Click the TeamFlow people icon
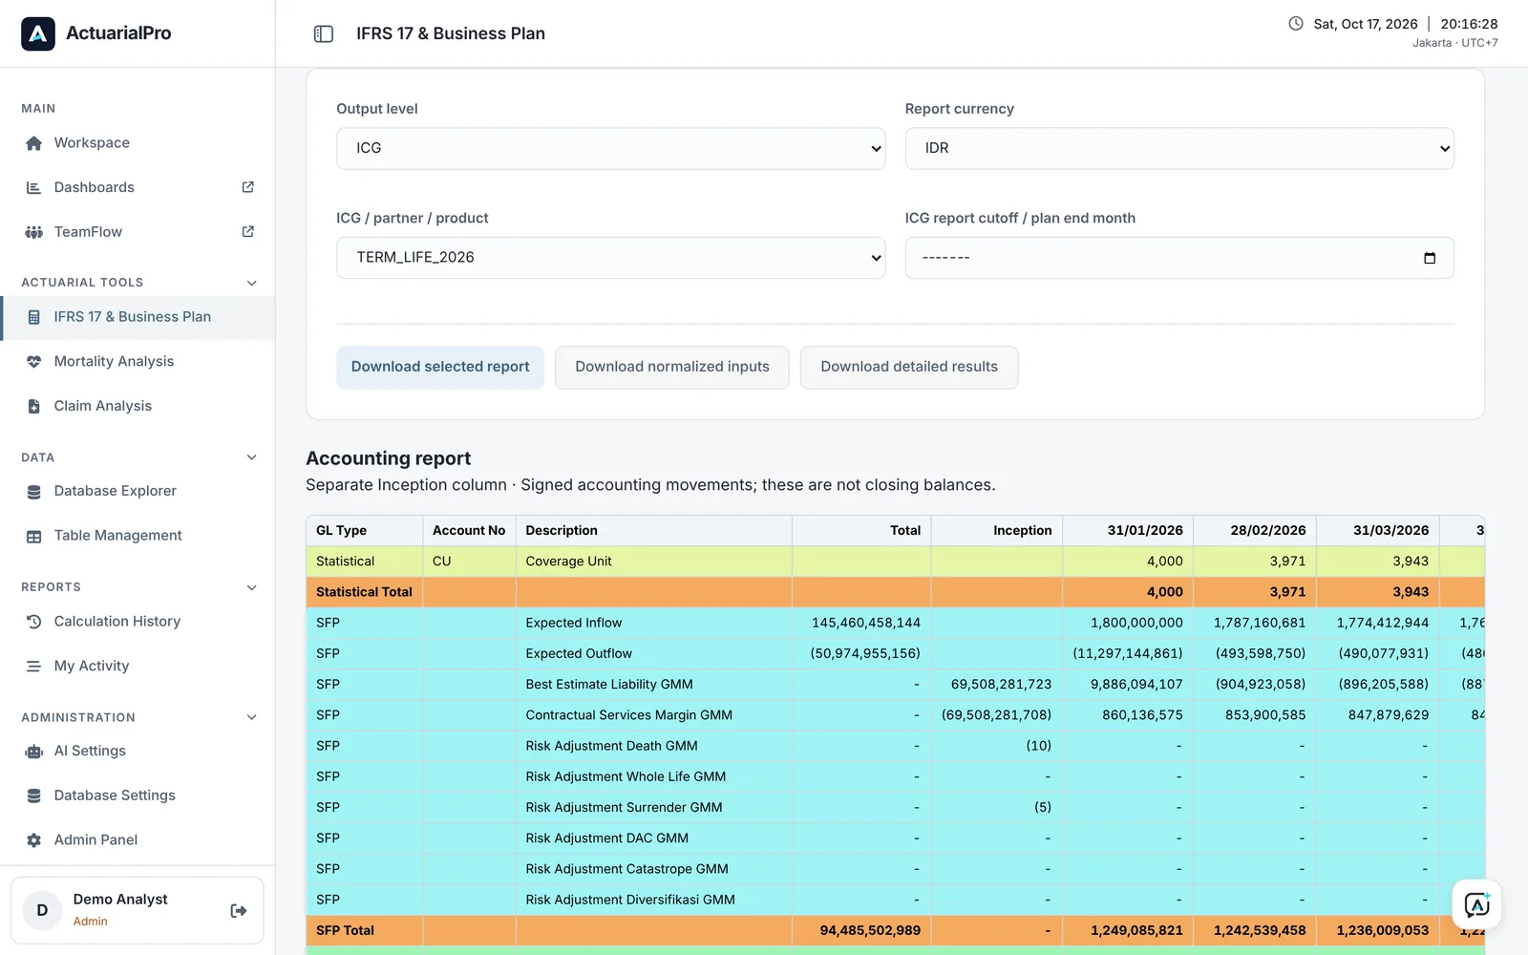Image resolution: width=1528 pixels, height=955 pixels. (34, 232)
